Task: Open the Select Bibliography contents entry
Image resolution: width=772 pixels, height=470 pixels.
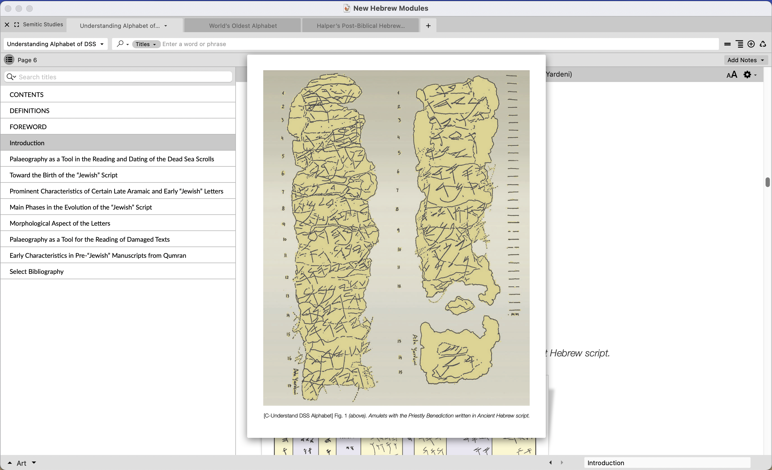Action: click(37, 271)
